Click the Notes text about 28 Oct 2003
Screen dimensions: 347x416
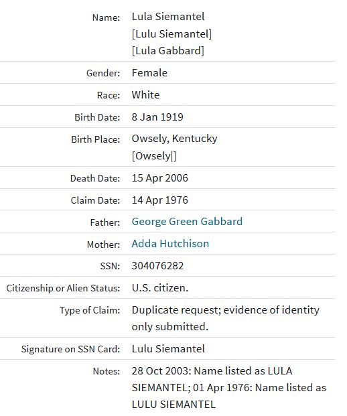229,388
